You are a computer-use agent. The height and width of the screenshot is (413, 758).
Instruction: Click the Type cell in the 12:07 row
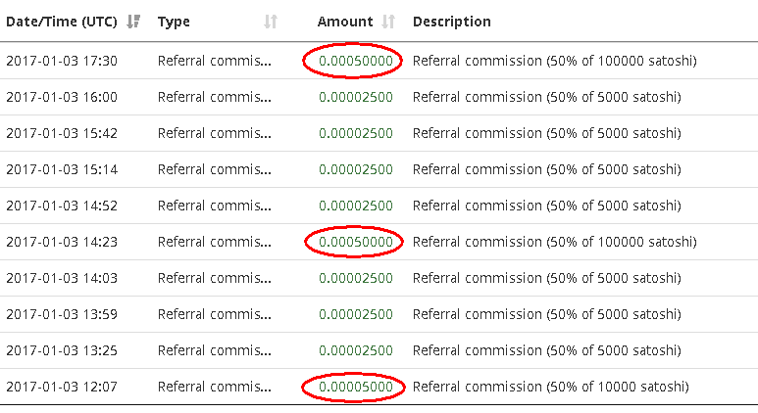214,387
